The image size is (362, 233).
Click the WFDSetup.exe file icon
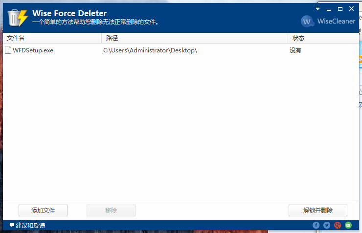[8, 50]
